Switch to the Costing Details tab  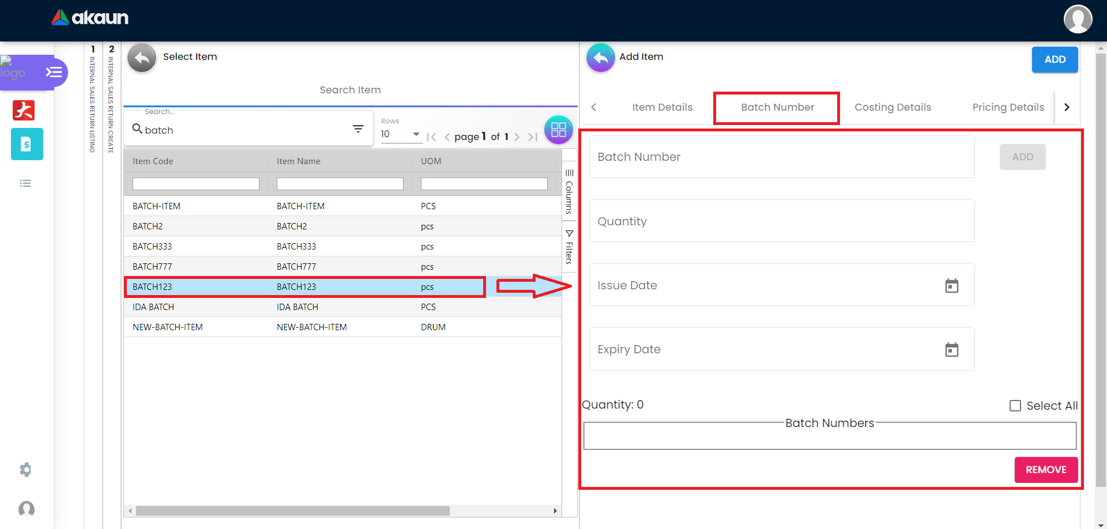[893, 107]
